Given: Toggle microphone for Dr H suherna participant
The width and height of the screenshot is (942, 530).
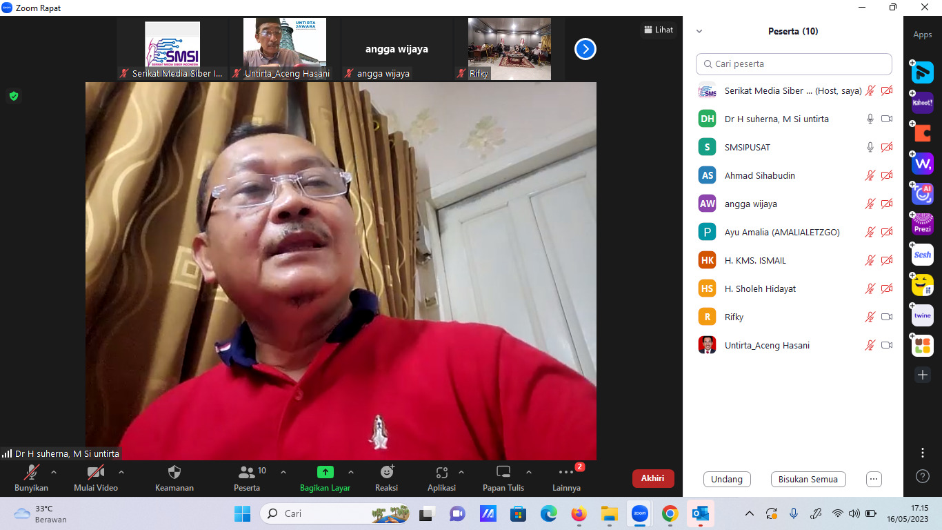Looking at the screenshot, I should 870,119.
